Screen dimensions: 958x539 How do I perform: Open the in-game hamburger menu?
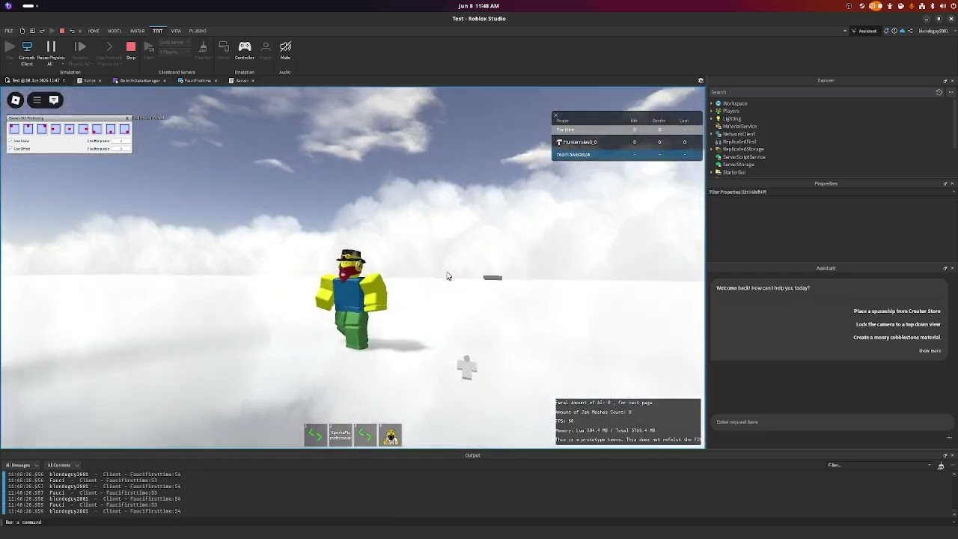[37, 100]
